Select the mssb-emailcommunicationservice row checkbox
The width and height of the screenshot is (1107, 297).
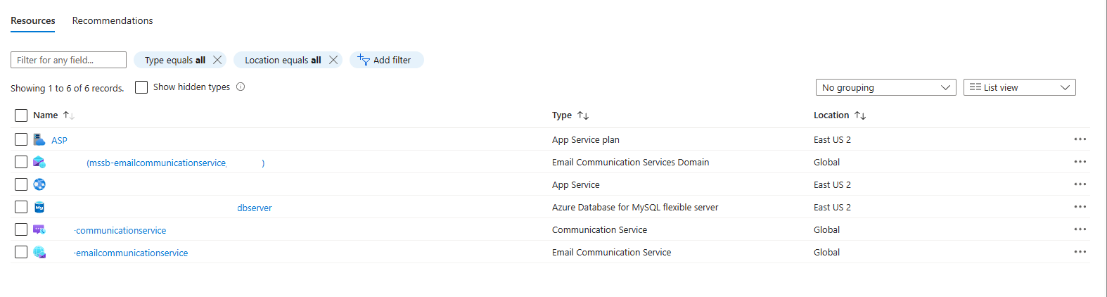point(21,162)
